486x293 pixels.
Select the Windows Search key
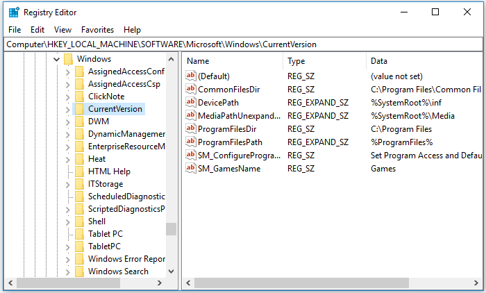click(x=118, y=271)
